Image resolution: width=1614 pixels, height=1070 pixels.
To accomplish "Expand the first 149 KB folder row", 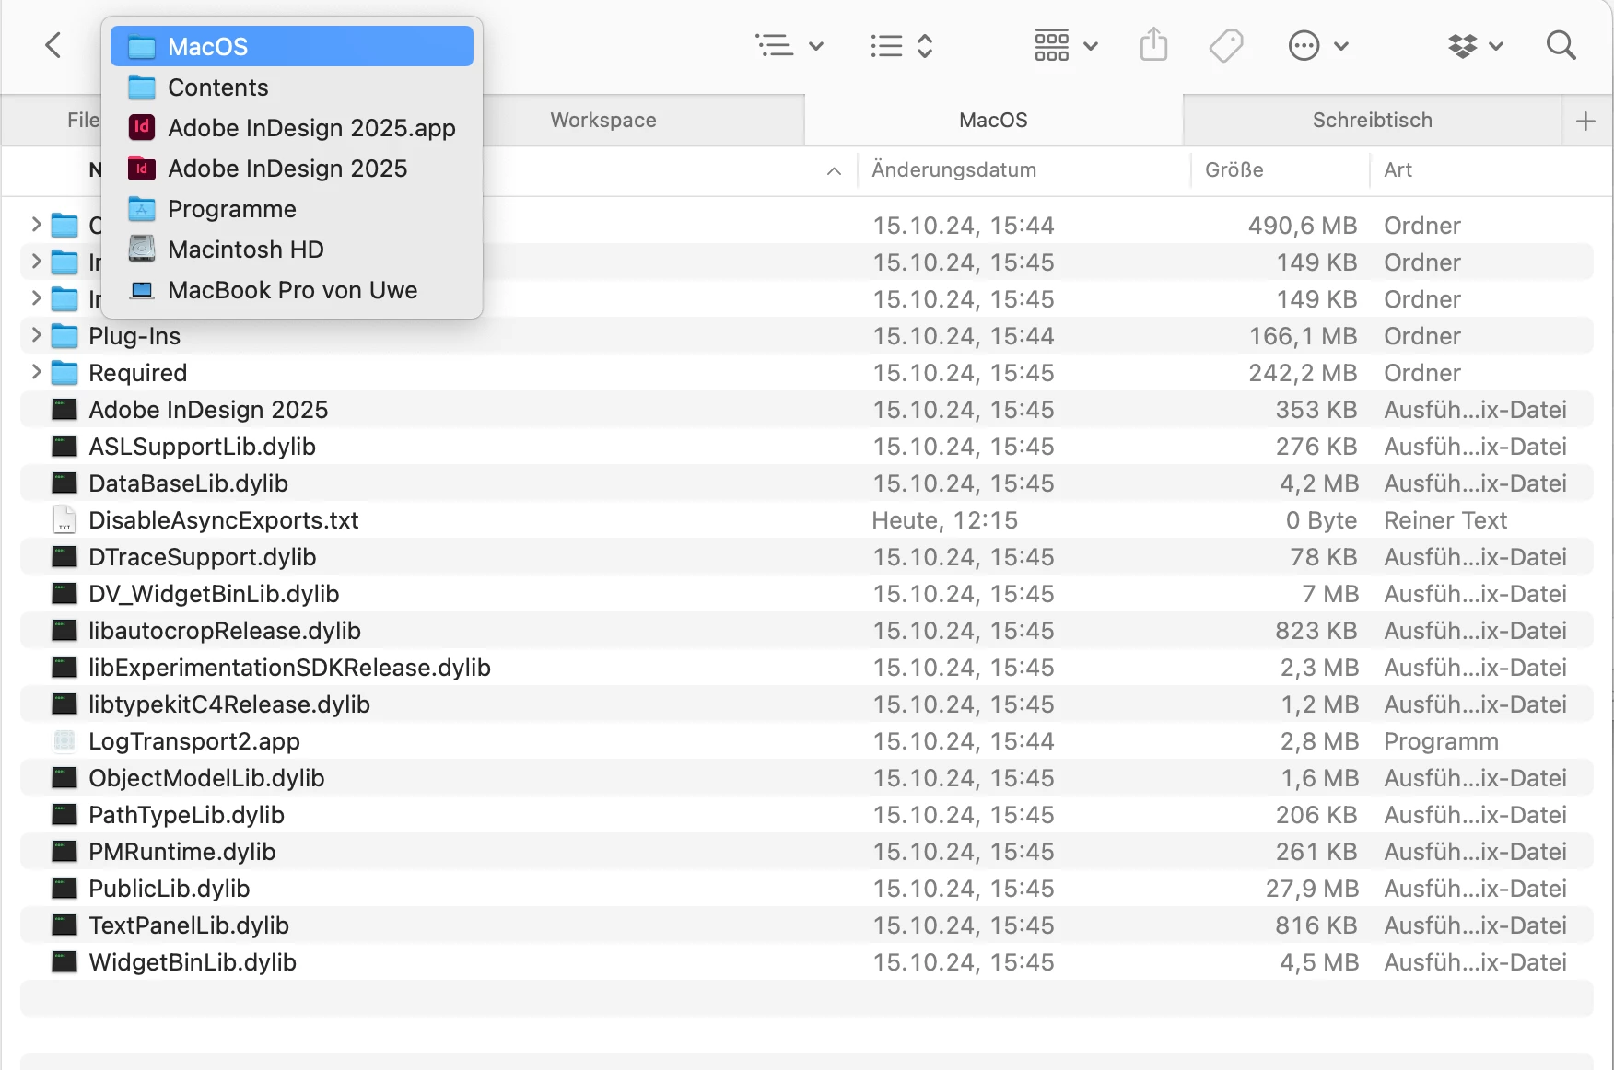I will (x=36, y=262).
